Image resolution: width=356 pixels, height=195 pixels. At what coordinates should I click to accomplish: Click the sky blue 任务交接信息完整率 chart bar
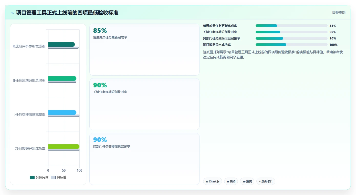[x=62, y=112]
